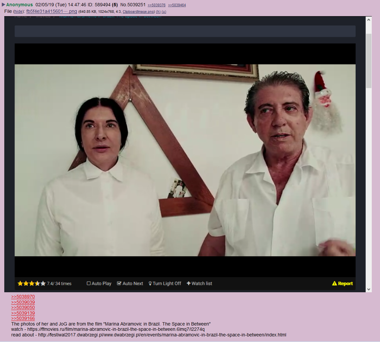The image size is (380, 342).
Task: Jump to reply >>5039376
Action: (157, 5)
